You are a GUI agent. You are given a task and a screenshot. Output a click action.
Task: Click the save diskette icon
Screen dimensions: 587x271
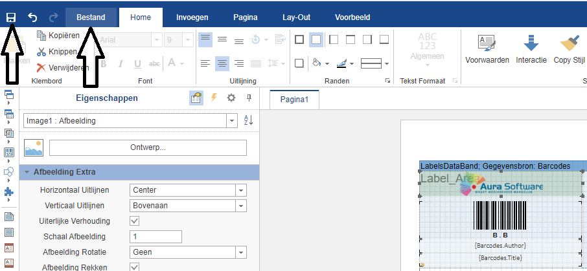[11, 17]
